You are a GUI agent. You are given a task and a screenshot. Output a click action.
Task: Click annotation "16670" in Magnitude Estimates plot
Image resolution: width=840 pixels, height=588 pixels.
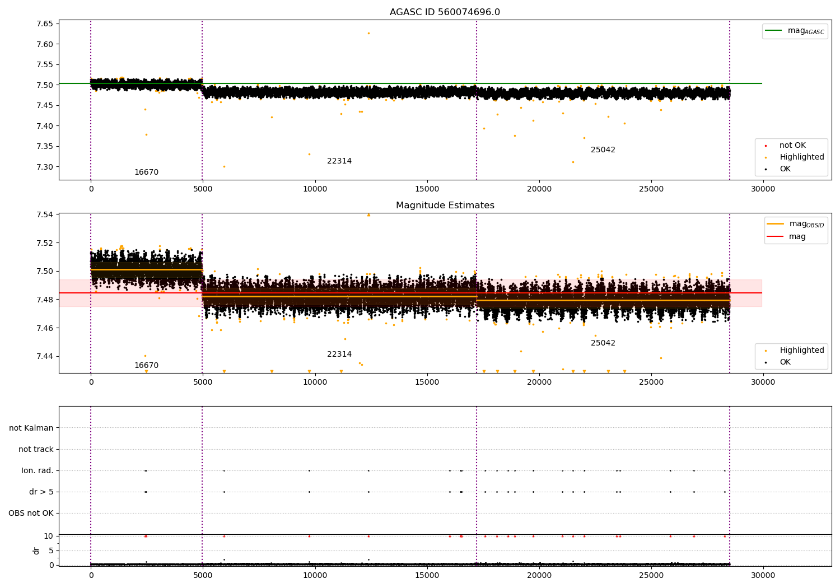click(x=146, y=366)
